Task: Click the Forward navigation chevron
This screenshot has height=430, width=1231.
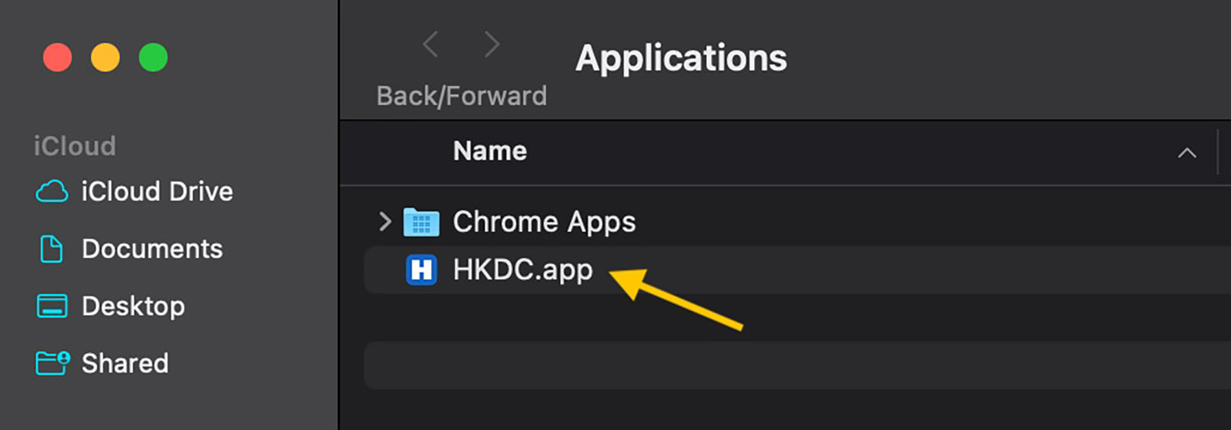Action: [x=492, y=45]
